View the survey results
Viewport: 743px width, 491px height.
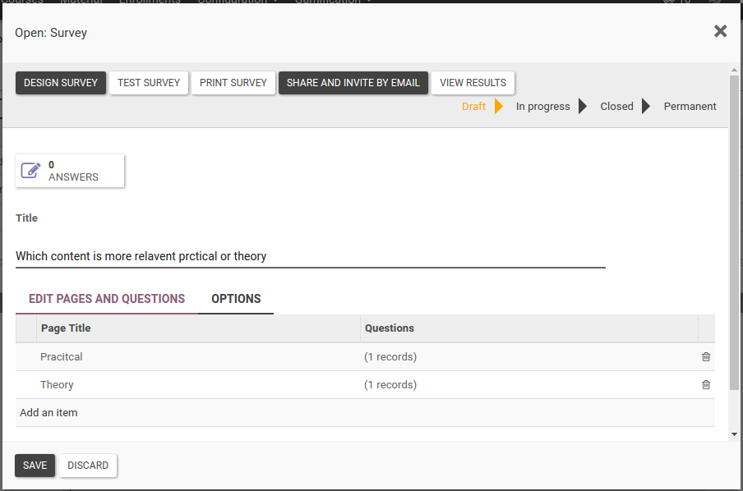tap(473, 83)
